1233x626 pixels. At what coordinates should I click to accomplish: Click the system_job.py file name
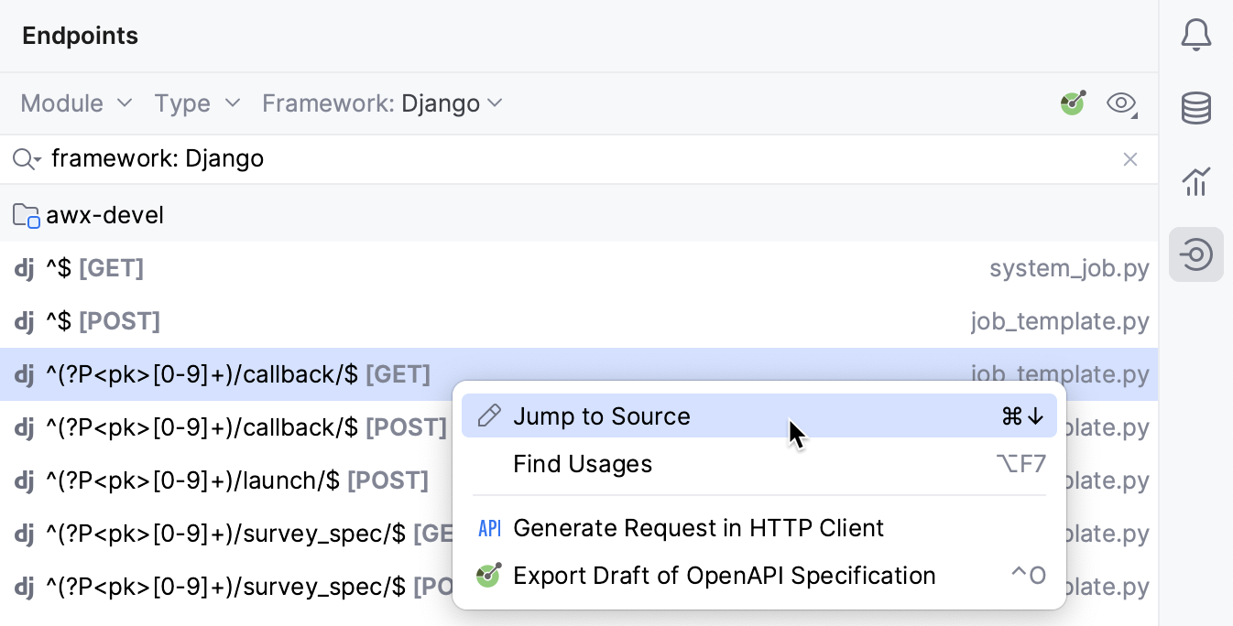[x=1069, y=268]
